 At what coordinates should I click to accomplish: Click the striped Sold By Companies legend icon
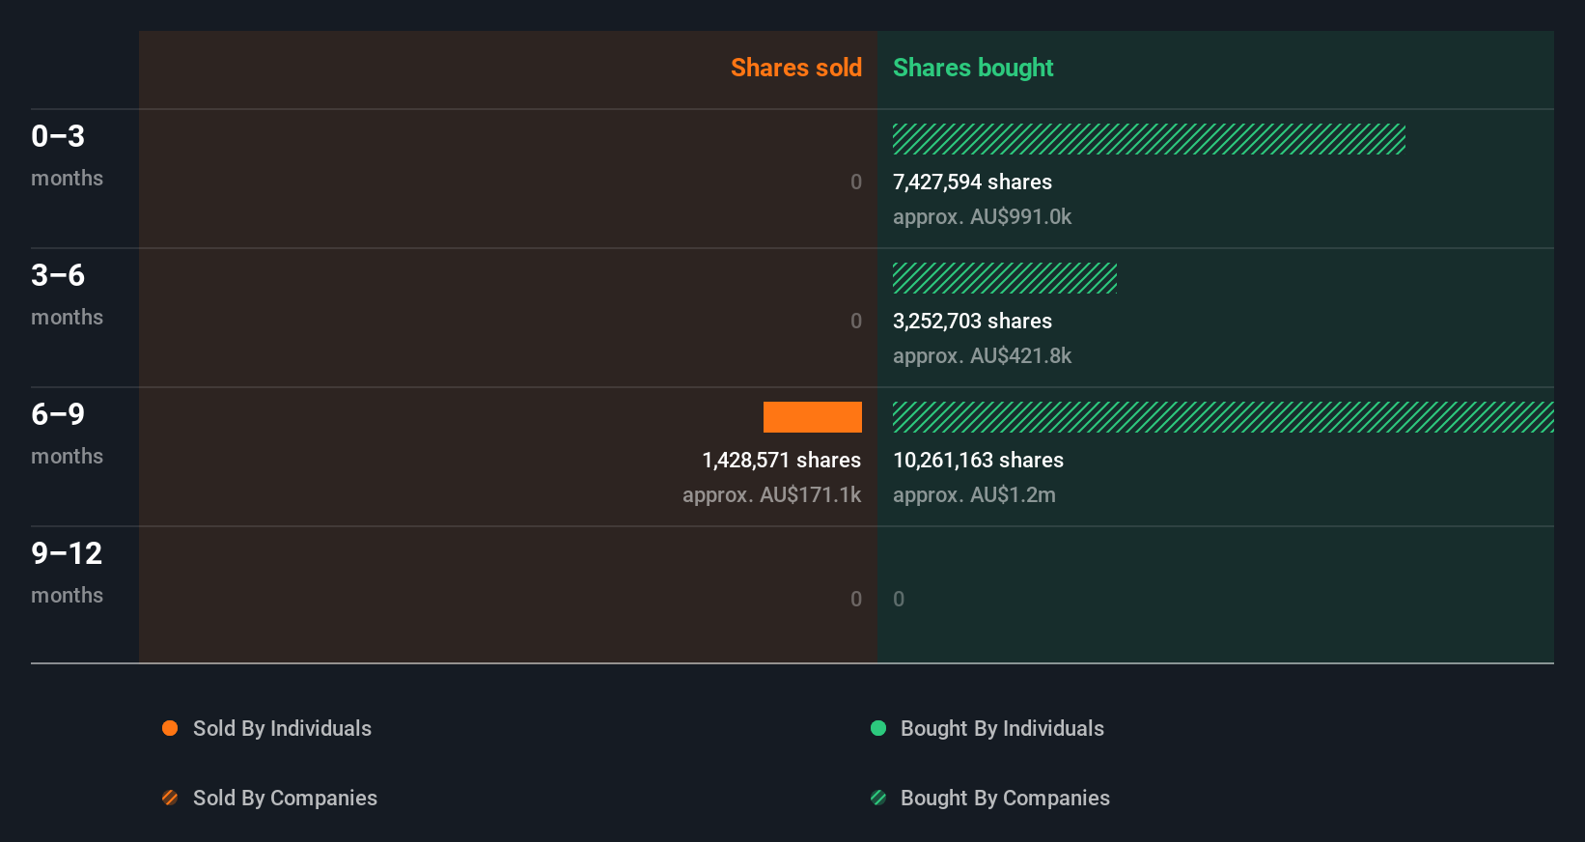tap(170, 798)
